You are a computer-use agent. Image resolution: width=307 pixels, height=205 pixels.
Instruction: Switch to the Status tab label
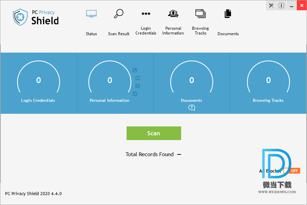tap(91, 34)
